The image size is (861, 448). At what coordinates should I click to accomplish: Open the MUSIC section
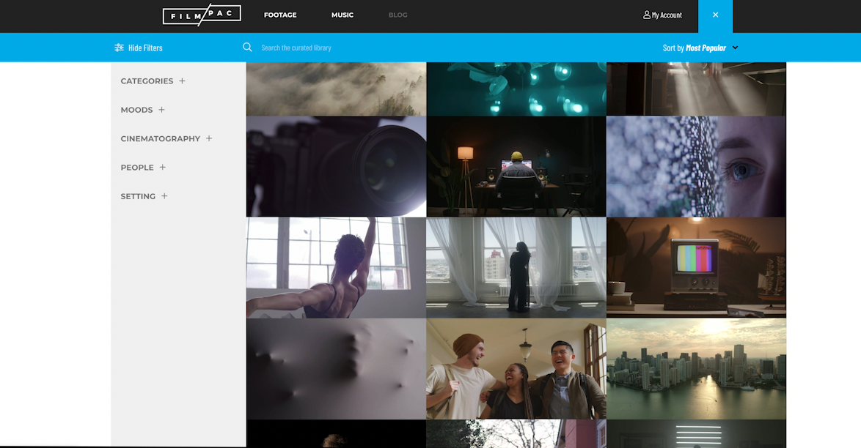342,15
